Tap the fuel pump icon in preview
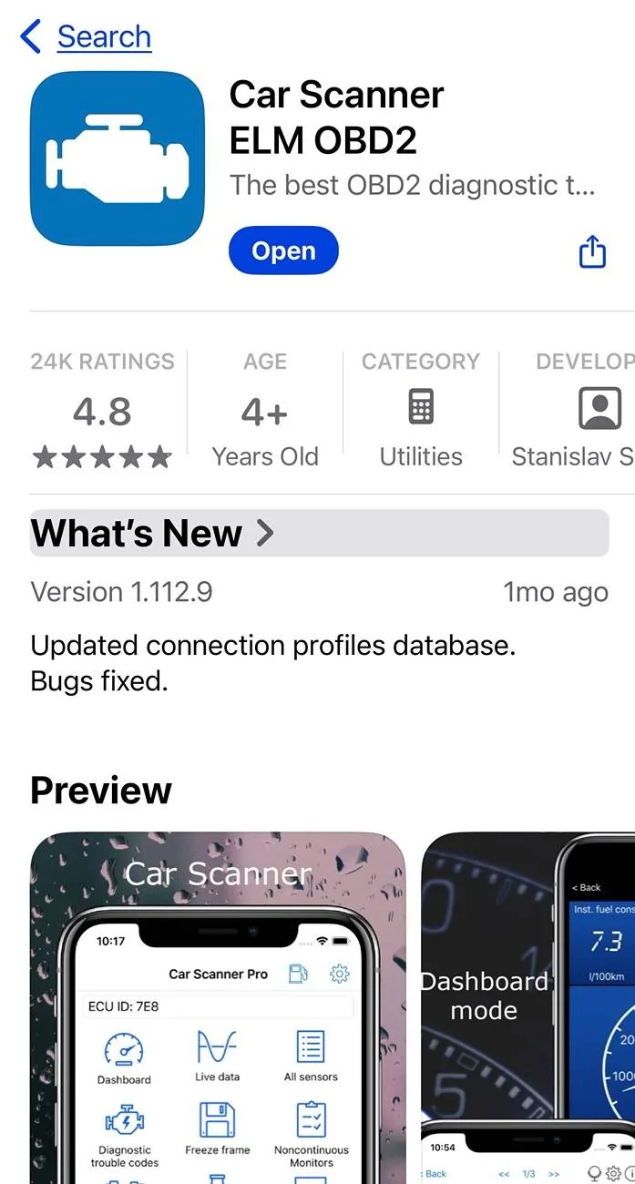 (298, 974)
